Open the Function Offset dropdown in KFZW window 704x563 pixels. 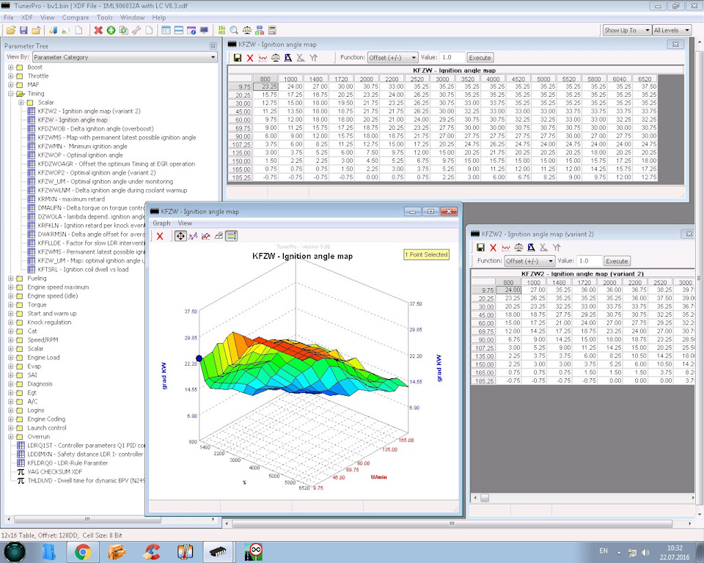pyautogui.click(x=392, y=57)
